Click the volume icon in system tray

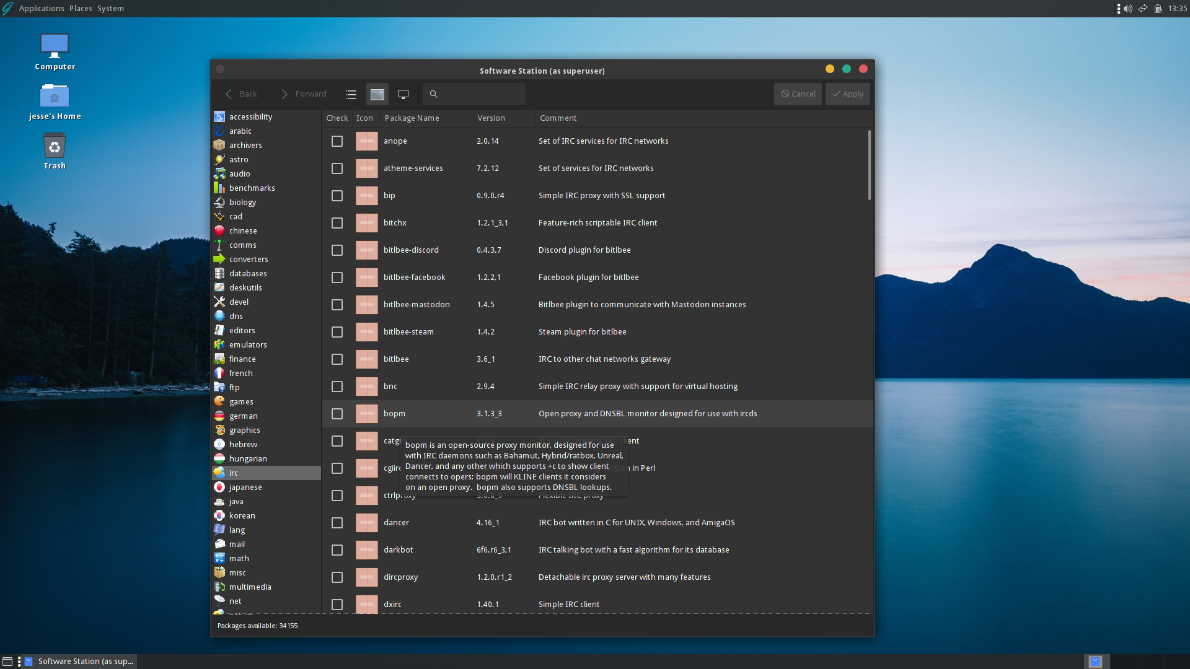(x=1128, y=9)
